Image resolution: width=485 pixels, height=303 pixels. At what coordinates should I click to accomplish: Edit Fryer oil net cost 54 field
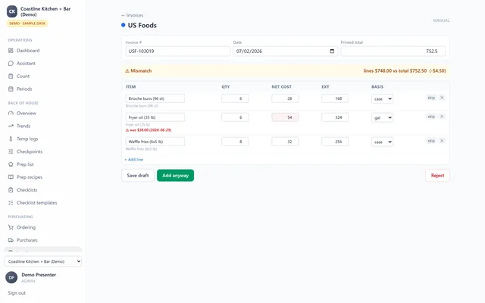[285, 117]
